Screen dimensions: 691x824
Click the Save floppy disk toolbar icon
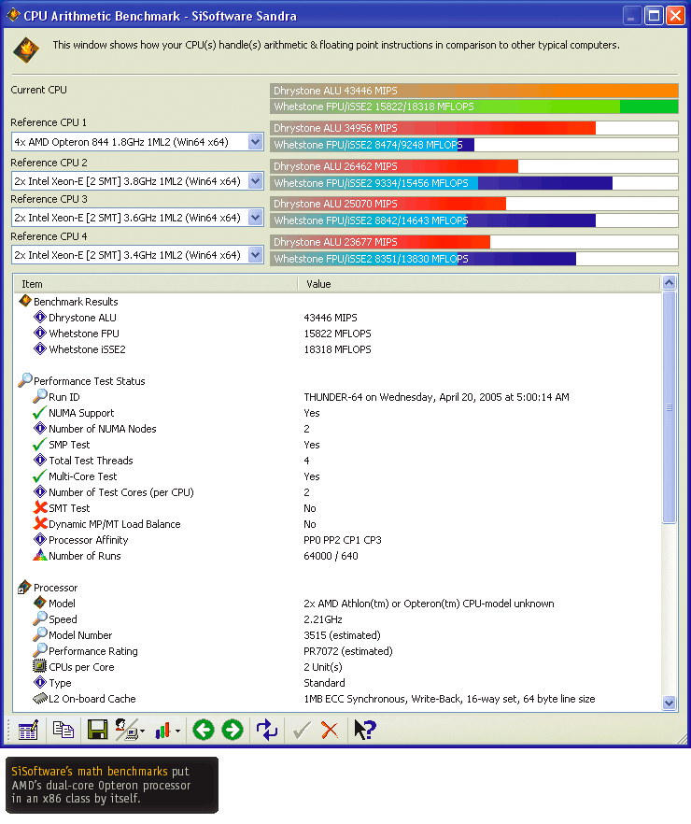tap(97, 730)
